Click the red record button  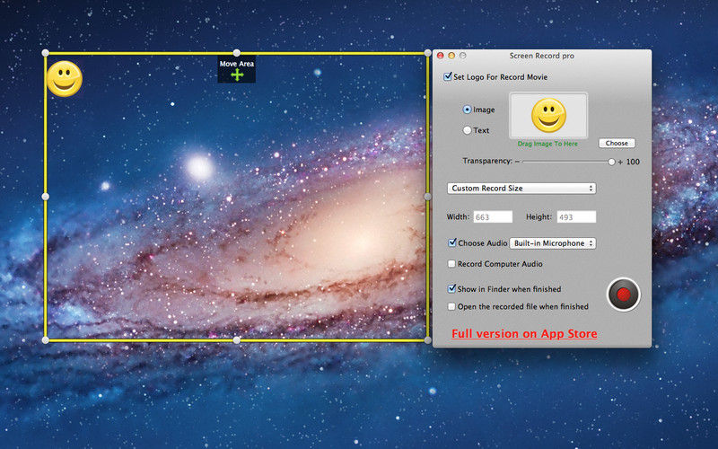pyautogui.click(x=623, y=295)
